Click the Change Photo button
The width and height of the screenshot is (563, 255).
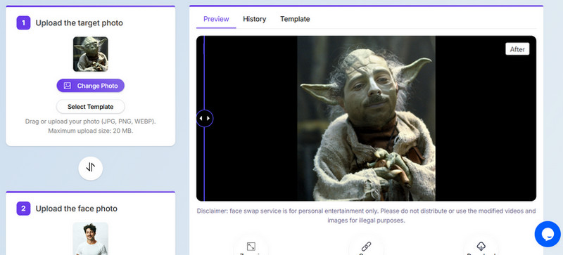tap(91, 86)
